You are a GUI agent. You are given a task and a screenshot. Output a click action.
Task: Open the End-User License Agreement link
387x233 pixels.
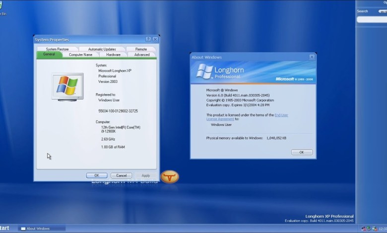(281, 115)
